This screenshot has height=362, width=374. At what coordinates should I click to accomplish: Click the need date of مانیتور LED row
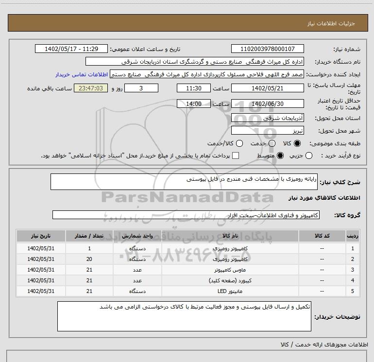pos(41,291)
